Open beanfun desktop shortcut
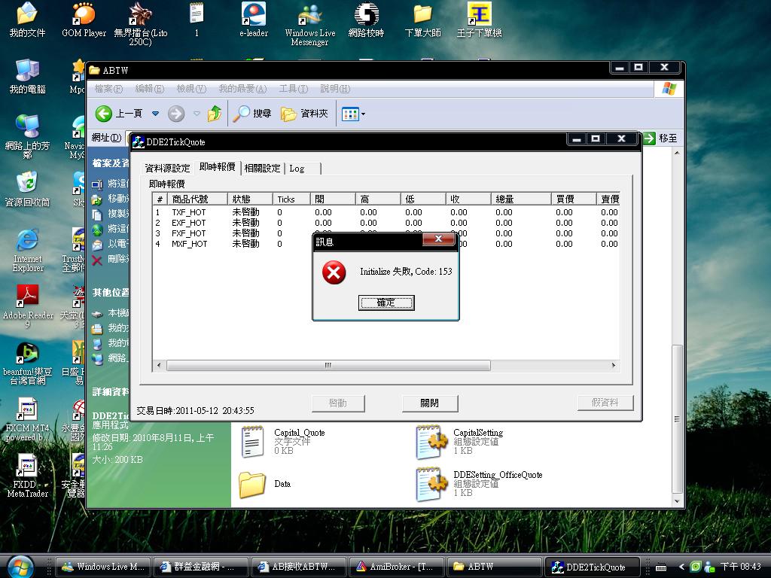The height and width of the screenshot is (578, 771). pos(28,363)
